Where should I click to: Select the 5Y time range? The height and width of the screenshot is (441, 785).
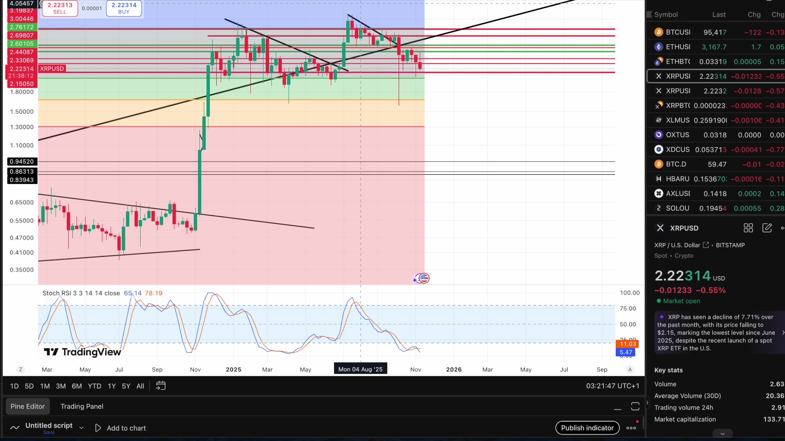point(126,386)
